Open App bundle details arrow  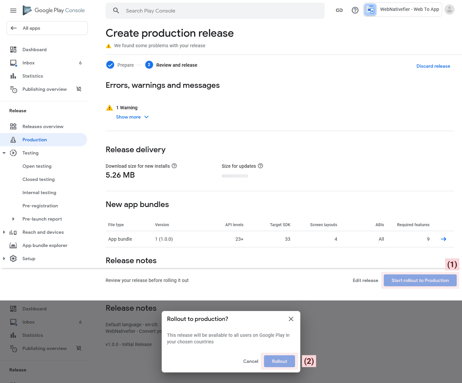click(444, 239)
